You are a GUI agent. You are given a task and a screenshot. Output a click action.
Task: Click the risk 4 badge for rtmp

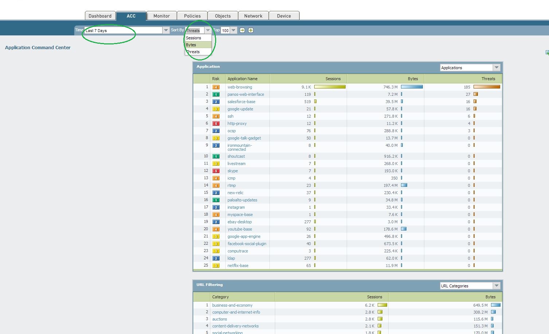tap(216, 186)
